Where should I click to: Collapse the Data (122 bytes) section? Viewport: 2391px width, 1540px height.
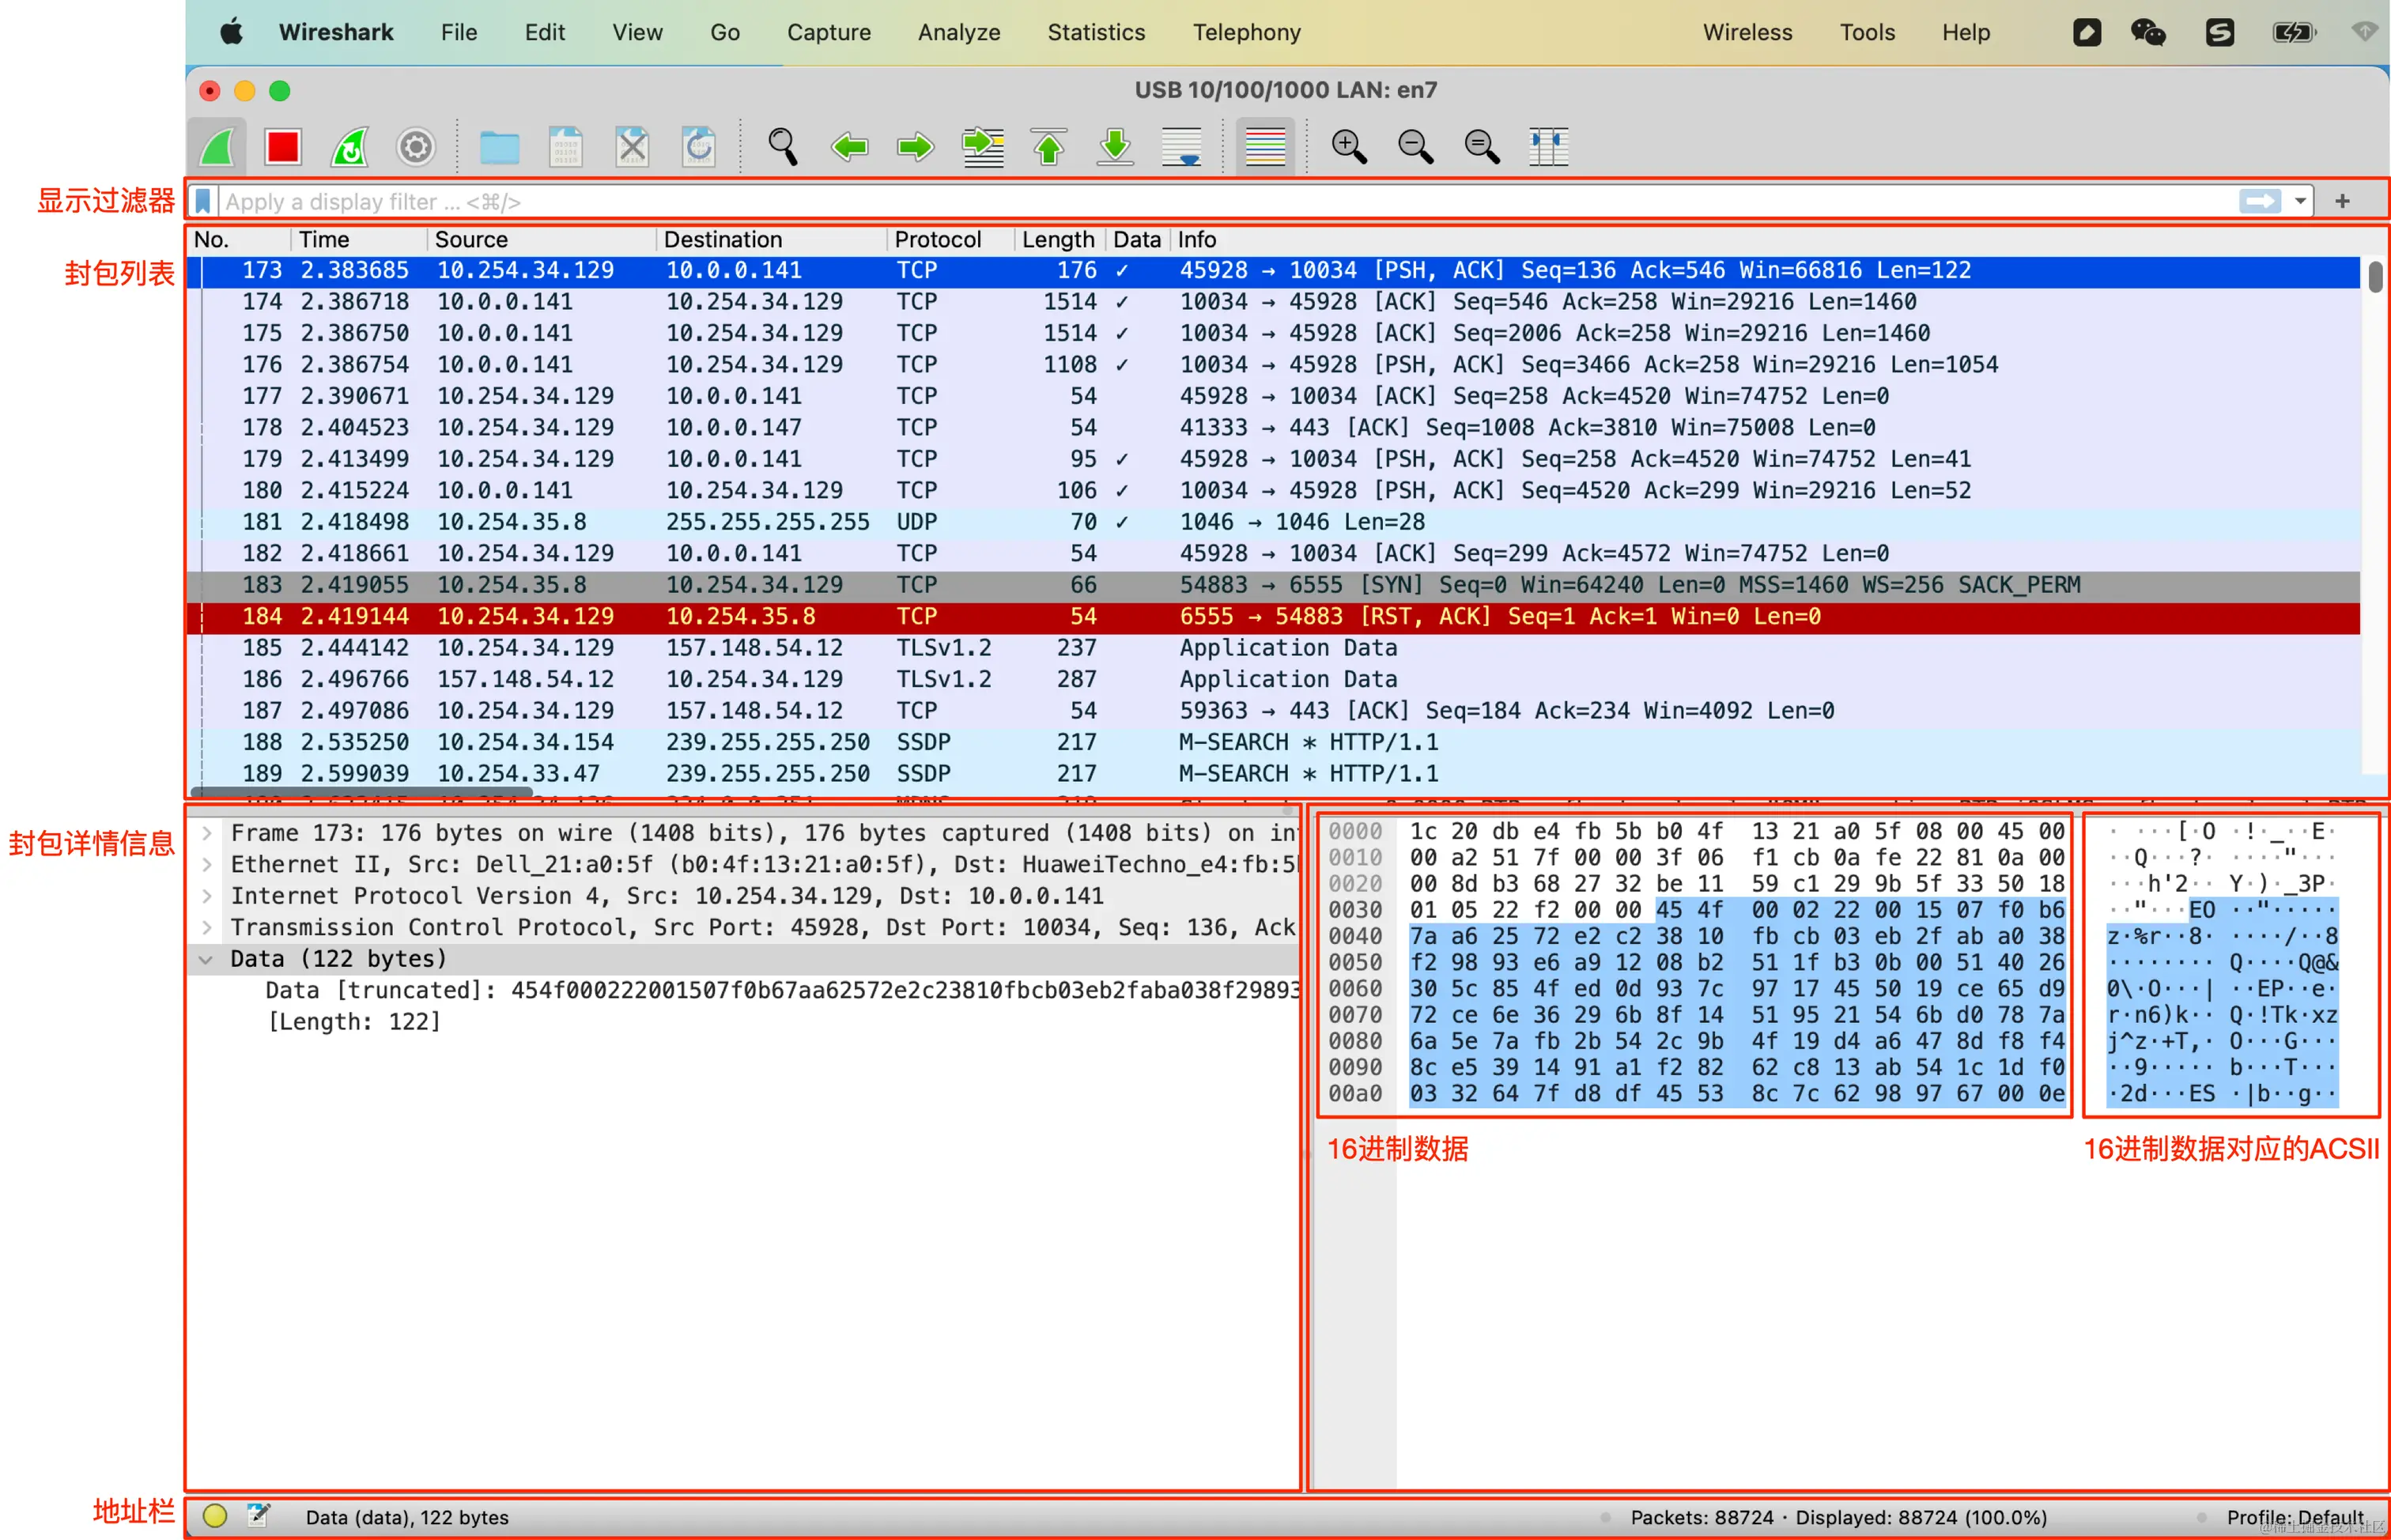click(207, 959)
